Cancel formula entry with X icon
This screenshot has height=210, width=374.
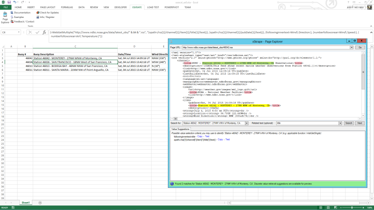pyautogui.click(x=30, y=32)
